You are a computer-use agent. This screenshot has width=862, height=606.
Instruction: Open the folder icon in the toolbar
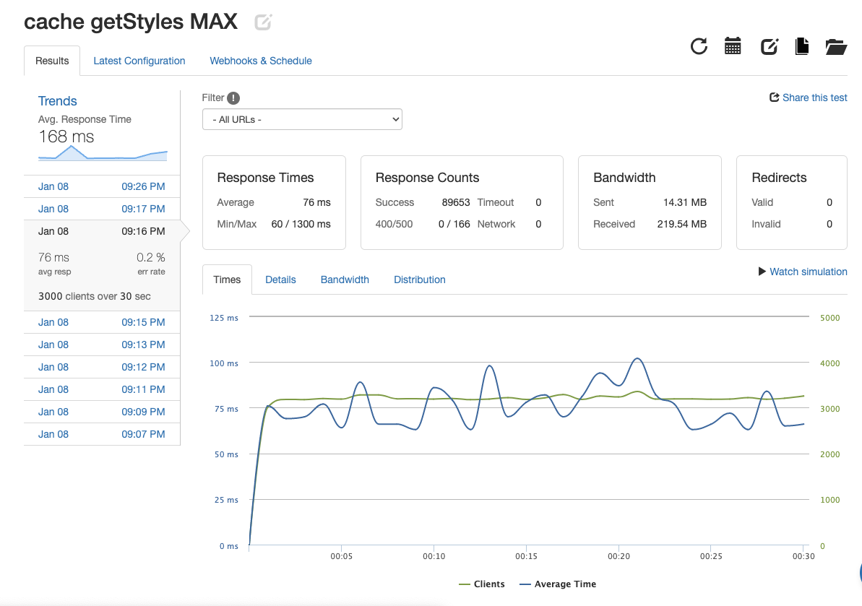pos(835,47)
